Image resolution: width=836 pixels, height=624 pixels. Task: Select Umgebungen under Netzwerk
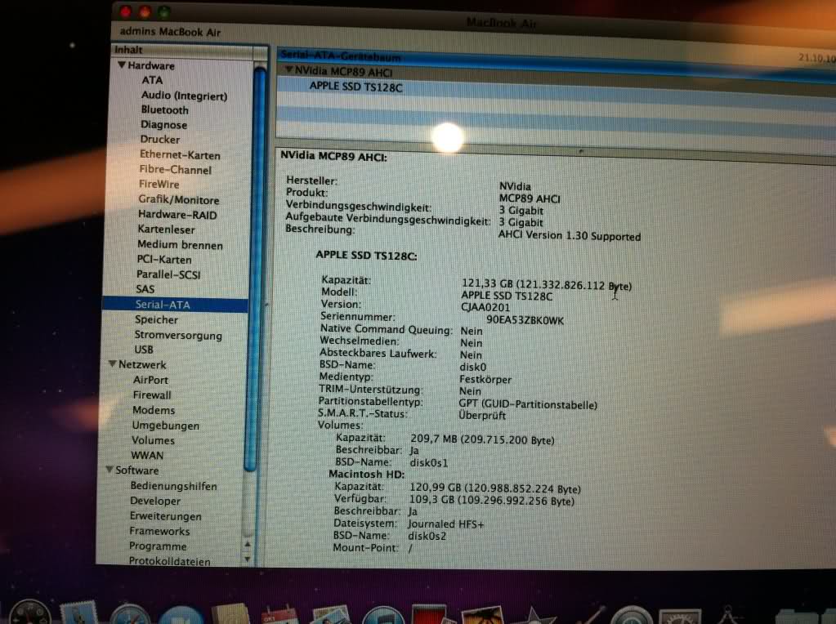pyautogui.click(x=165, y=426)
